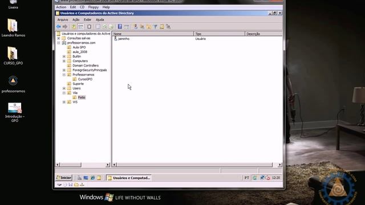
Task: Select the CursoGPO tree item
Action: pos(85,79)
